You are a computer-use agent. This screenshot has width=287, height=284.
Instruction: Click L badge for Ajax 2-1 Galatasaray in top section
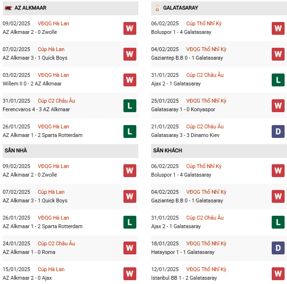[278, 80]
